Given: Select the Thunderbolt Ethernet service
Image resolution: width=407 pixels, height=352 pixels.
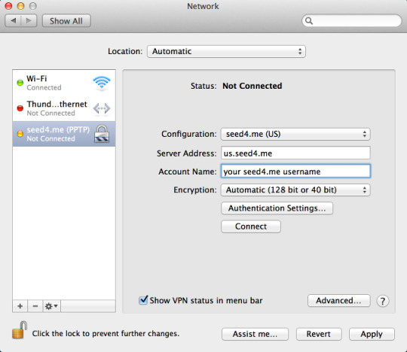Looking at the screenshot, I should pos(64,108).
